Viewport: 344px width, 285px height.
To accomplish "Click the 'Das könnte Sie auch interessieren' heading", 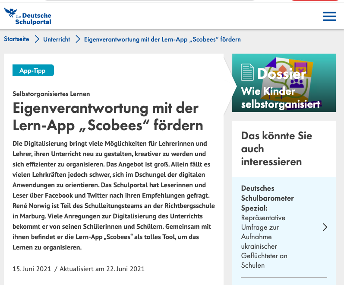I will click(276, 149).
